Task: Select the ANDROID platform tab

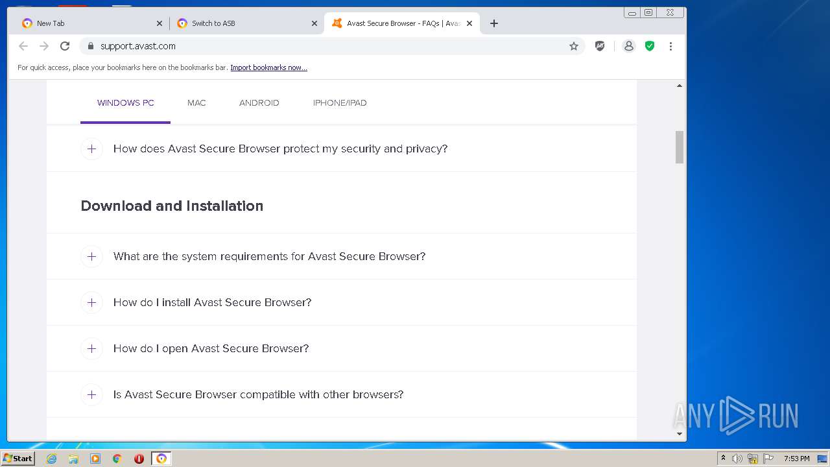Action: [x=259, y=102]
